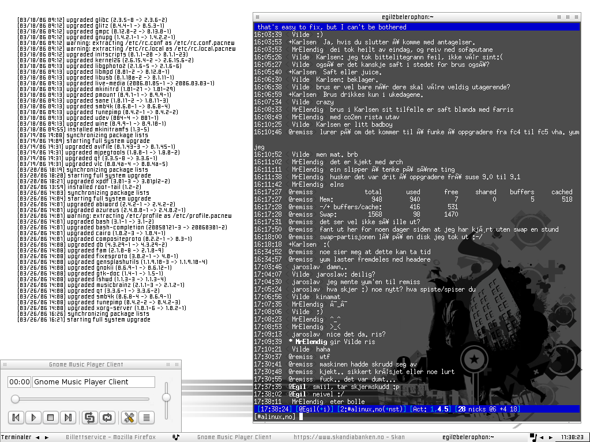
Task: Stop playback in Gnome Music Player Client
Action: click(x=51, y=417)
